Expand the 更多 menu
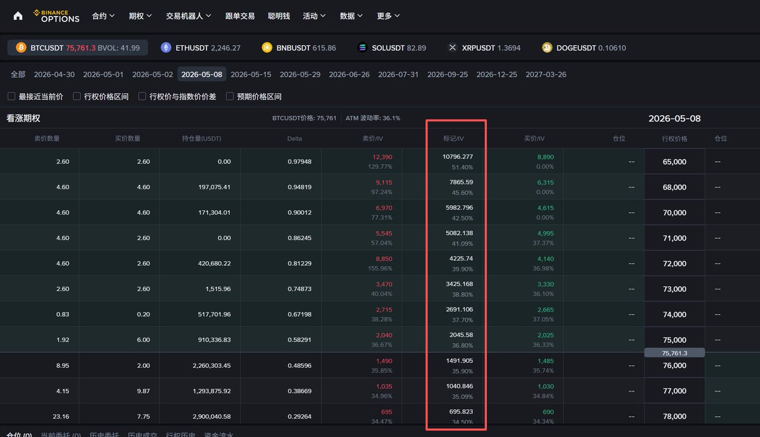760x437 pixels. [388, 16]
